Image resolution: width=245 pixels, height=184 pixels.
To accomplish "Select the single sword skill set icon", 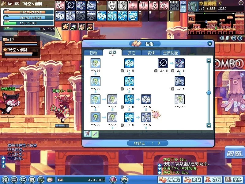I will [x=95, y=134].
